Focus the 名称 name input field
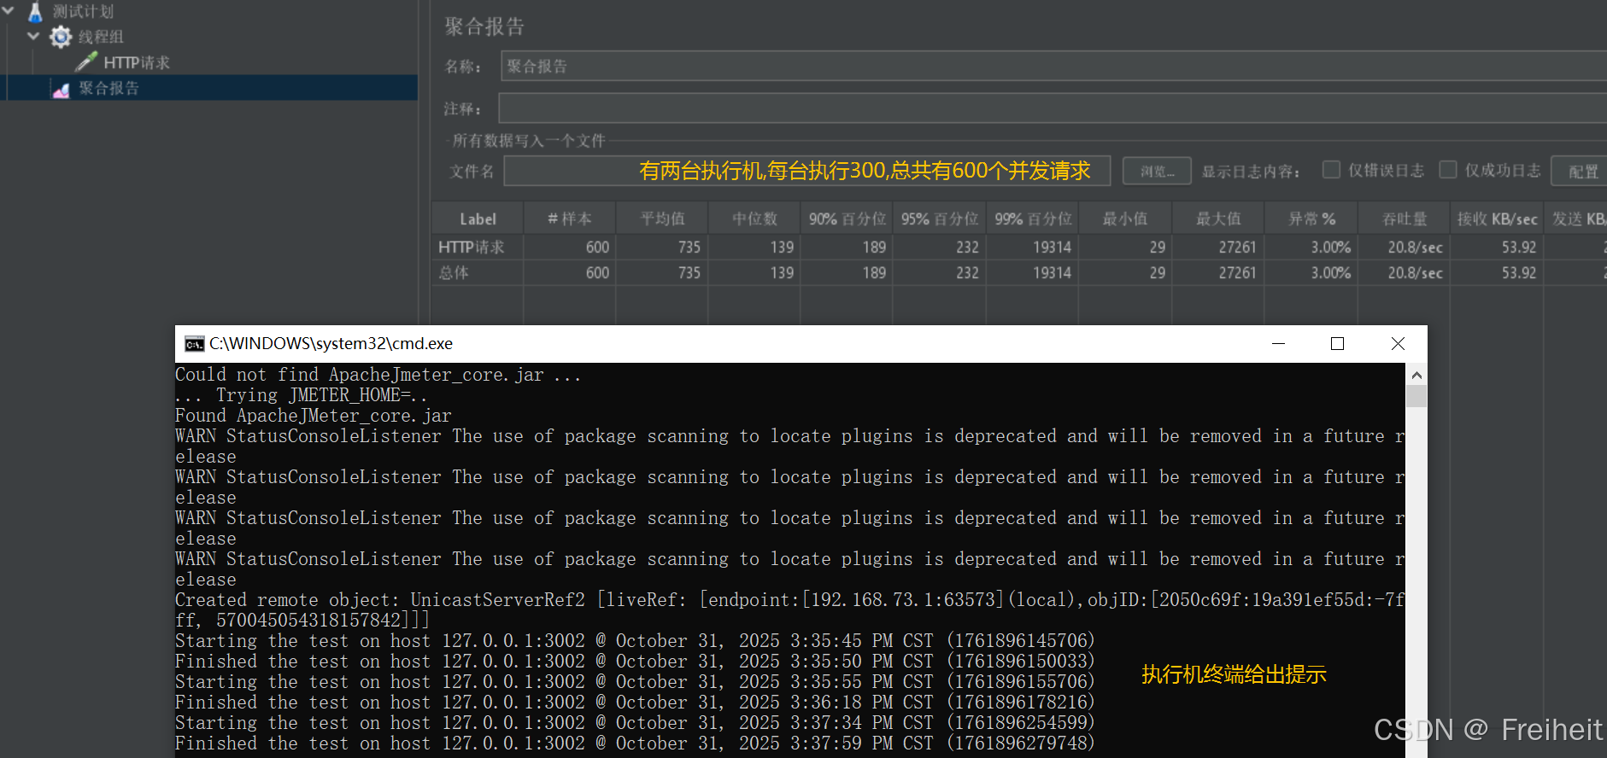The width and height of the screenshot is (1607, 758). [x=1053, y=66]
